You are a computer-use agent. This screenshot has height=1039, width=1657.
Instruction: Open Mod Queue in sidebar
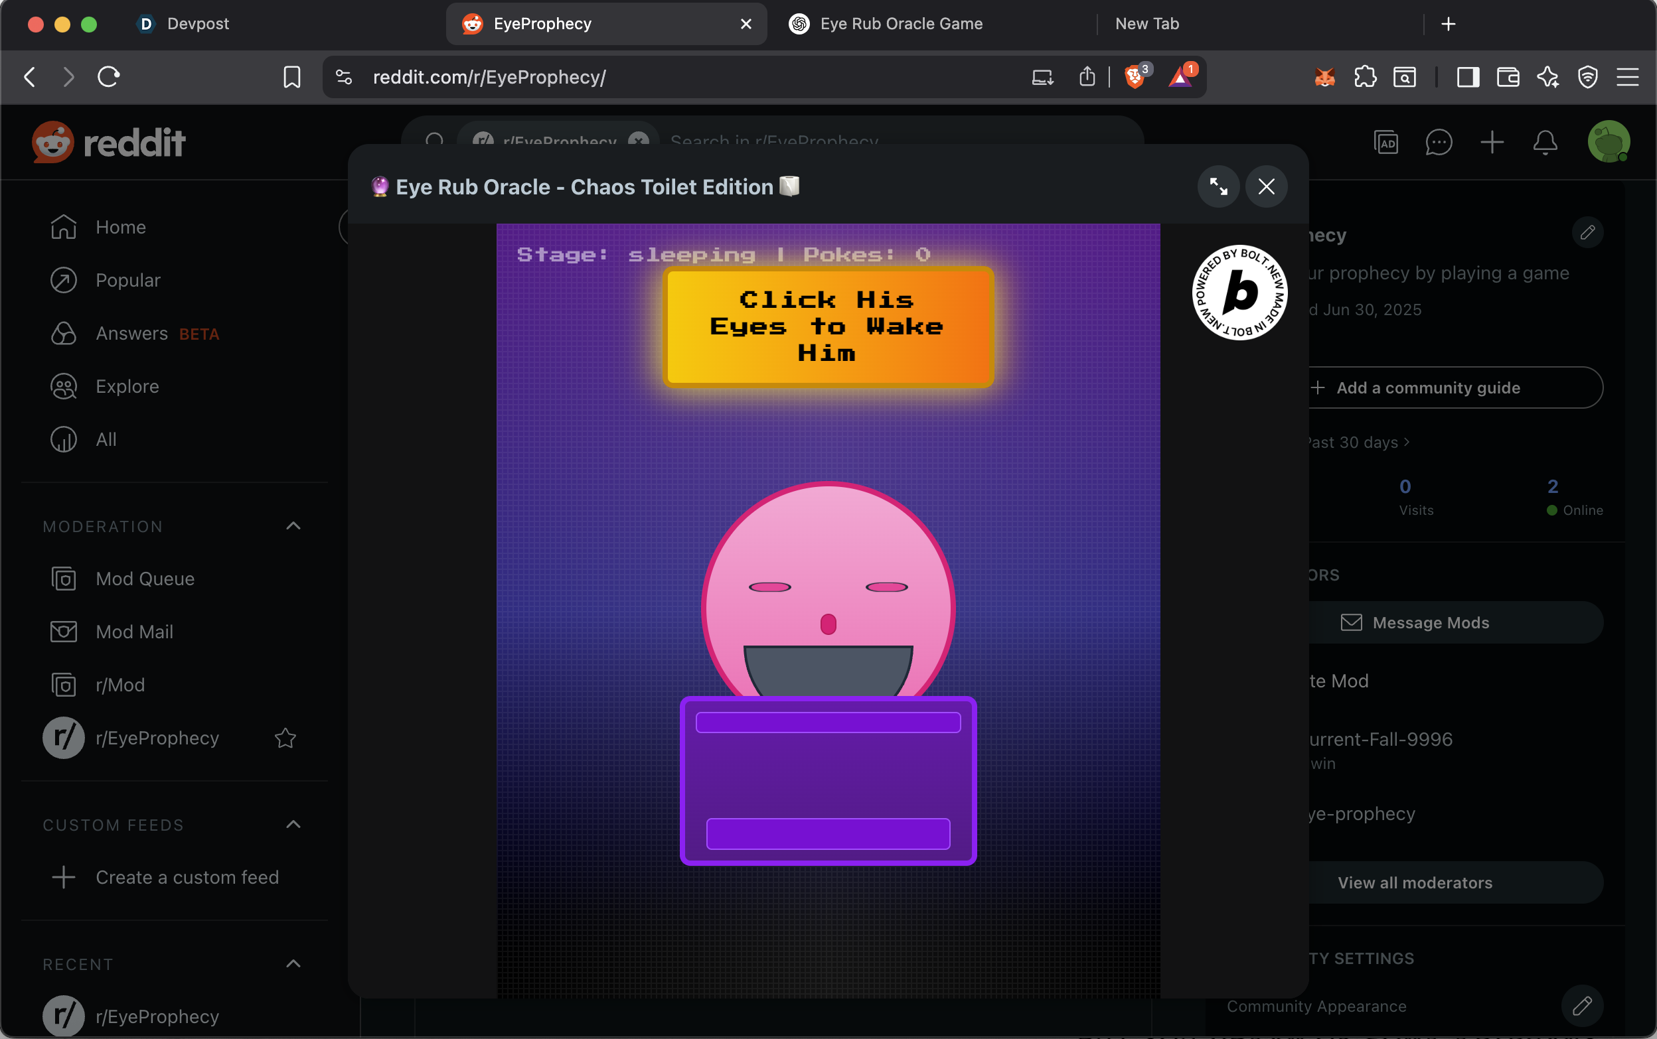(144, 579)
